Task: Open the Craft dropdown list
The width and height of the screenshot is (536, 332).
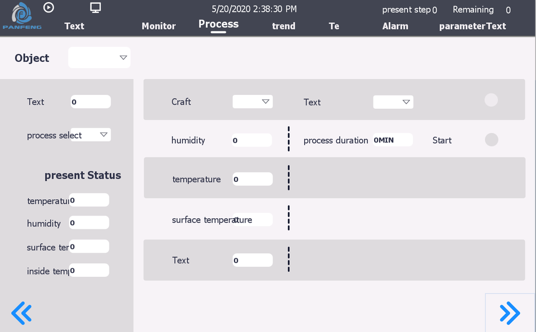Action: 253,102
